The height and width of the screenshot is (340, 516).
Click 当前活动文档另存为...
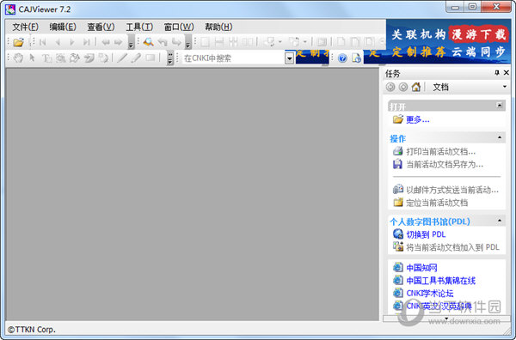click(445, 164)
